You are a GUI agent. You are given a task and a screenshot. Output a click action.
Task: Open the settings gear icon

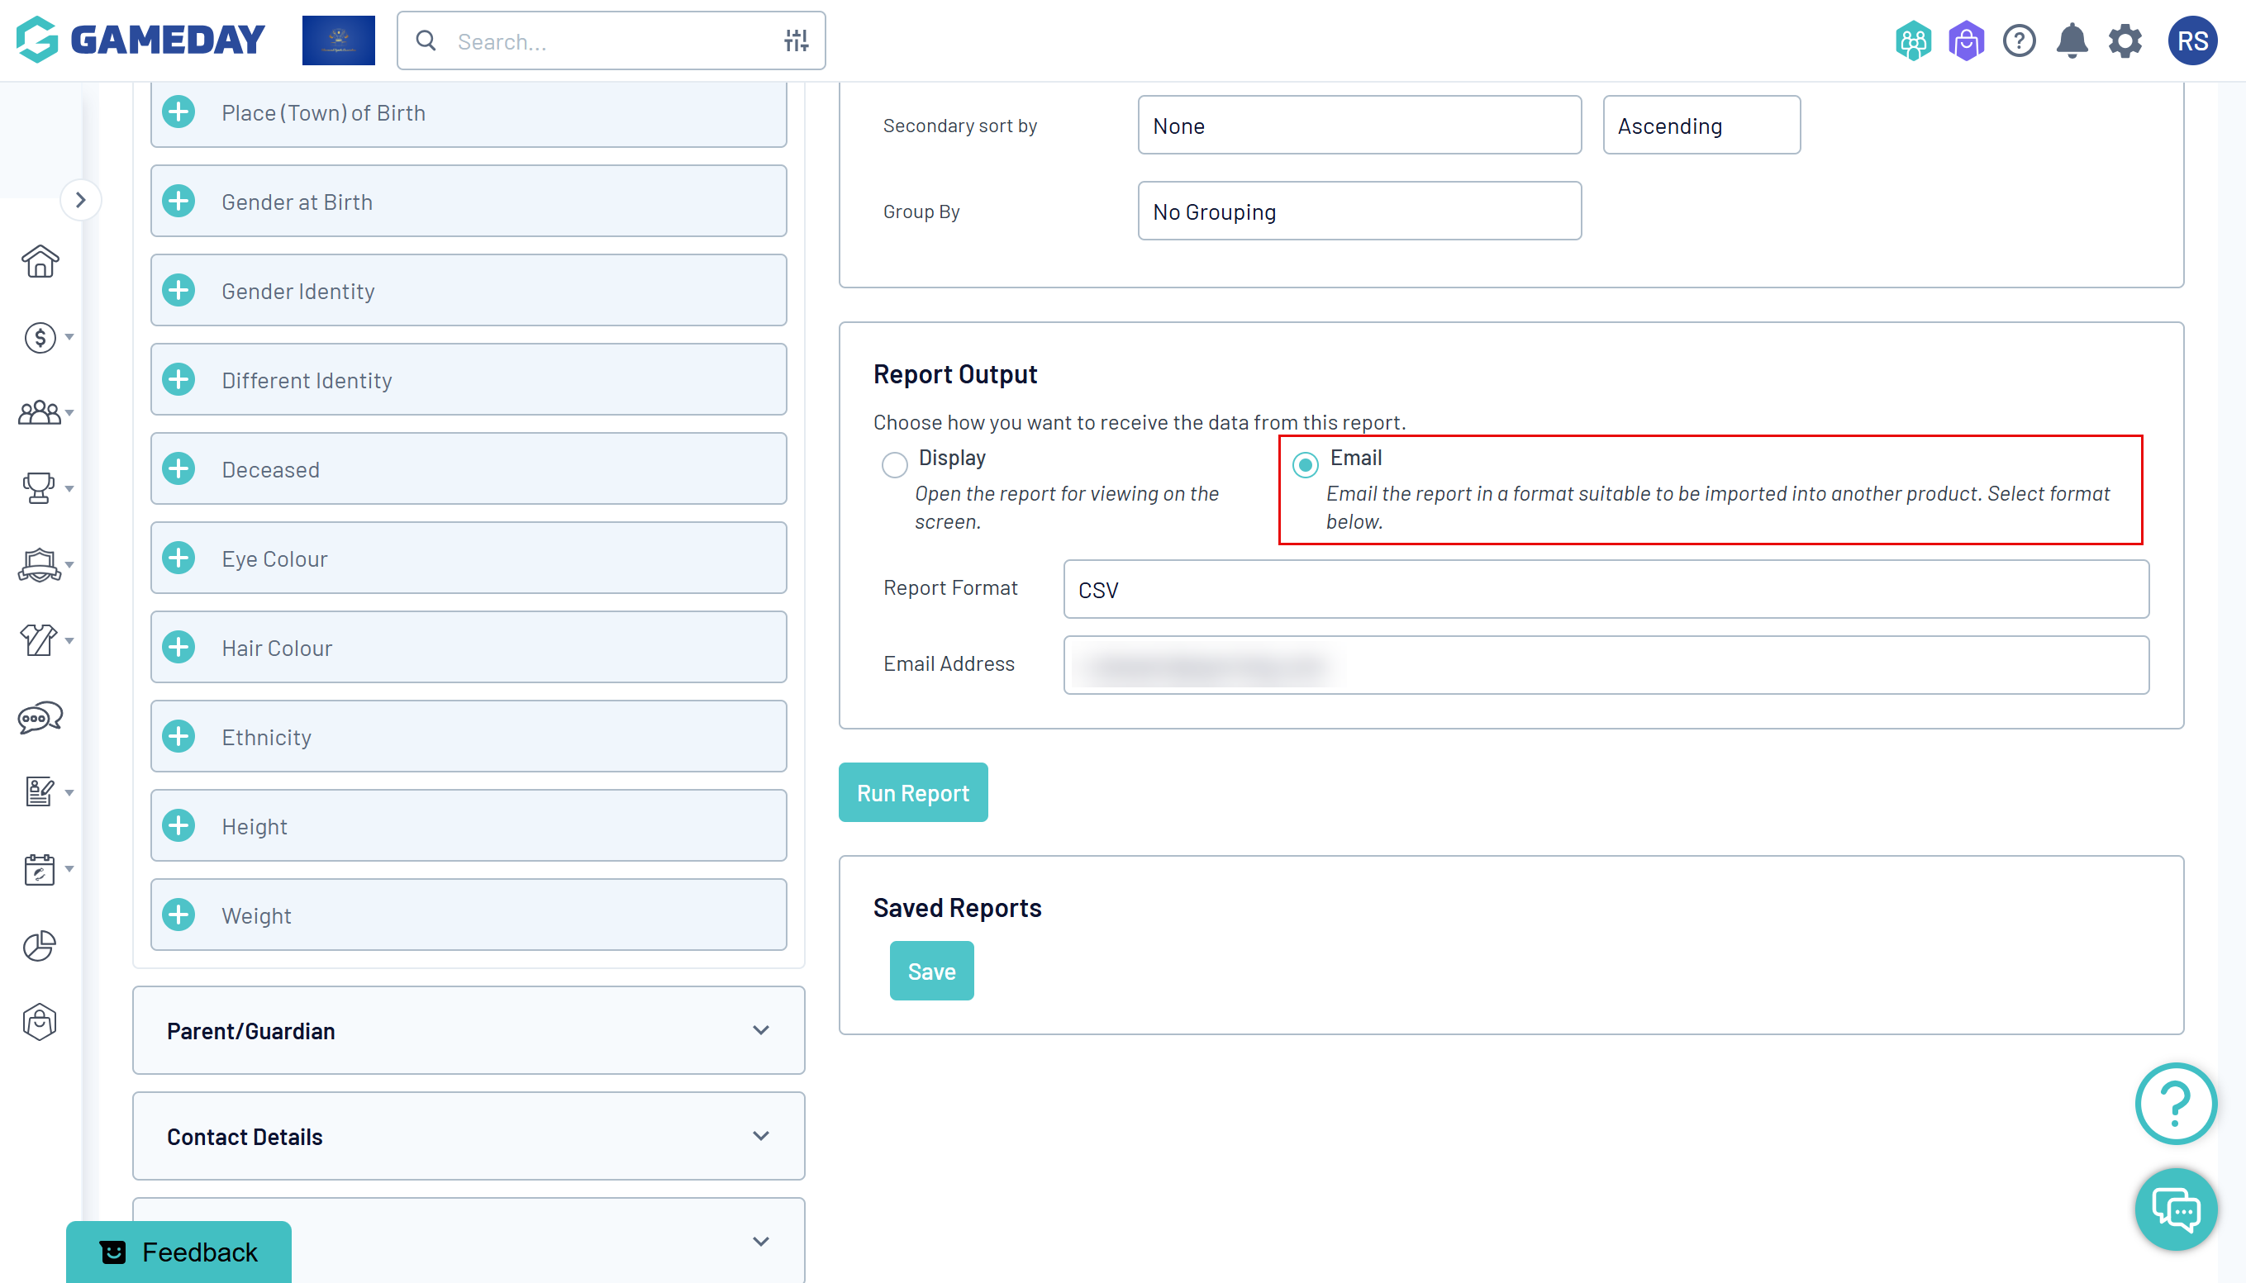pyautogui.click(x=2125, y=40)
